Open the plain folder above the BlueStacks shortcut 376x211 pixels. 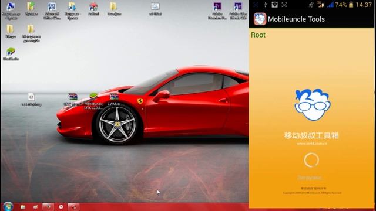(x=10, y=29)
